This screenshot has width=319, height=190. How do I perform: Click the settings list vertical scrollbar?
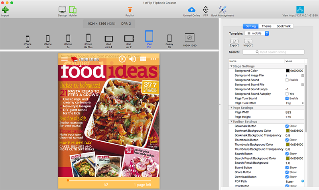[306, 99]
